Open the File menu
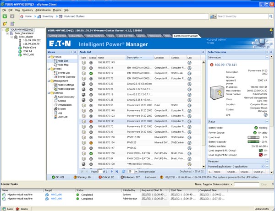The image size is (275, 211). (4, 10)
